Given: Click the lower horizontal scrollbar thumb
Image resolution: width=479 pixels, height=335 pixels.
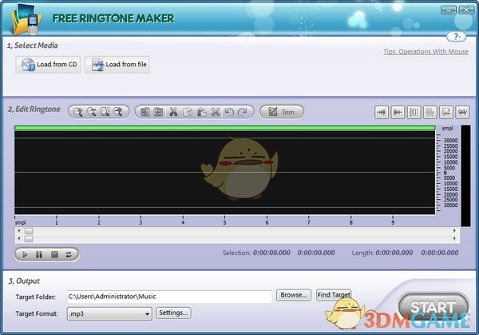Looking at the screenshot, I should coord(29,238).
